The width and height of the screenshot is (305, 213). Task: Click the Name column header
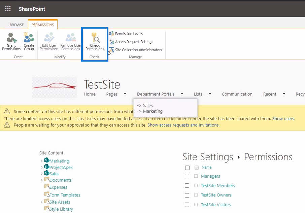[207, 167]
